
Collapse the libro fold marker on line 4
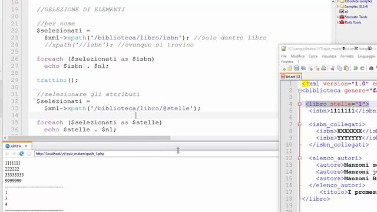[300, 104]
